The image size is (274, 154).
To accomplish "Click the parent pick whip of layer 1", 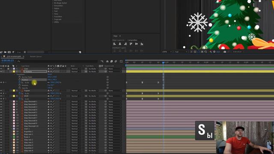I will (x=106, y=69).
